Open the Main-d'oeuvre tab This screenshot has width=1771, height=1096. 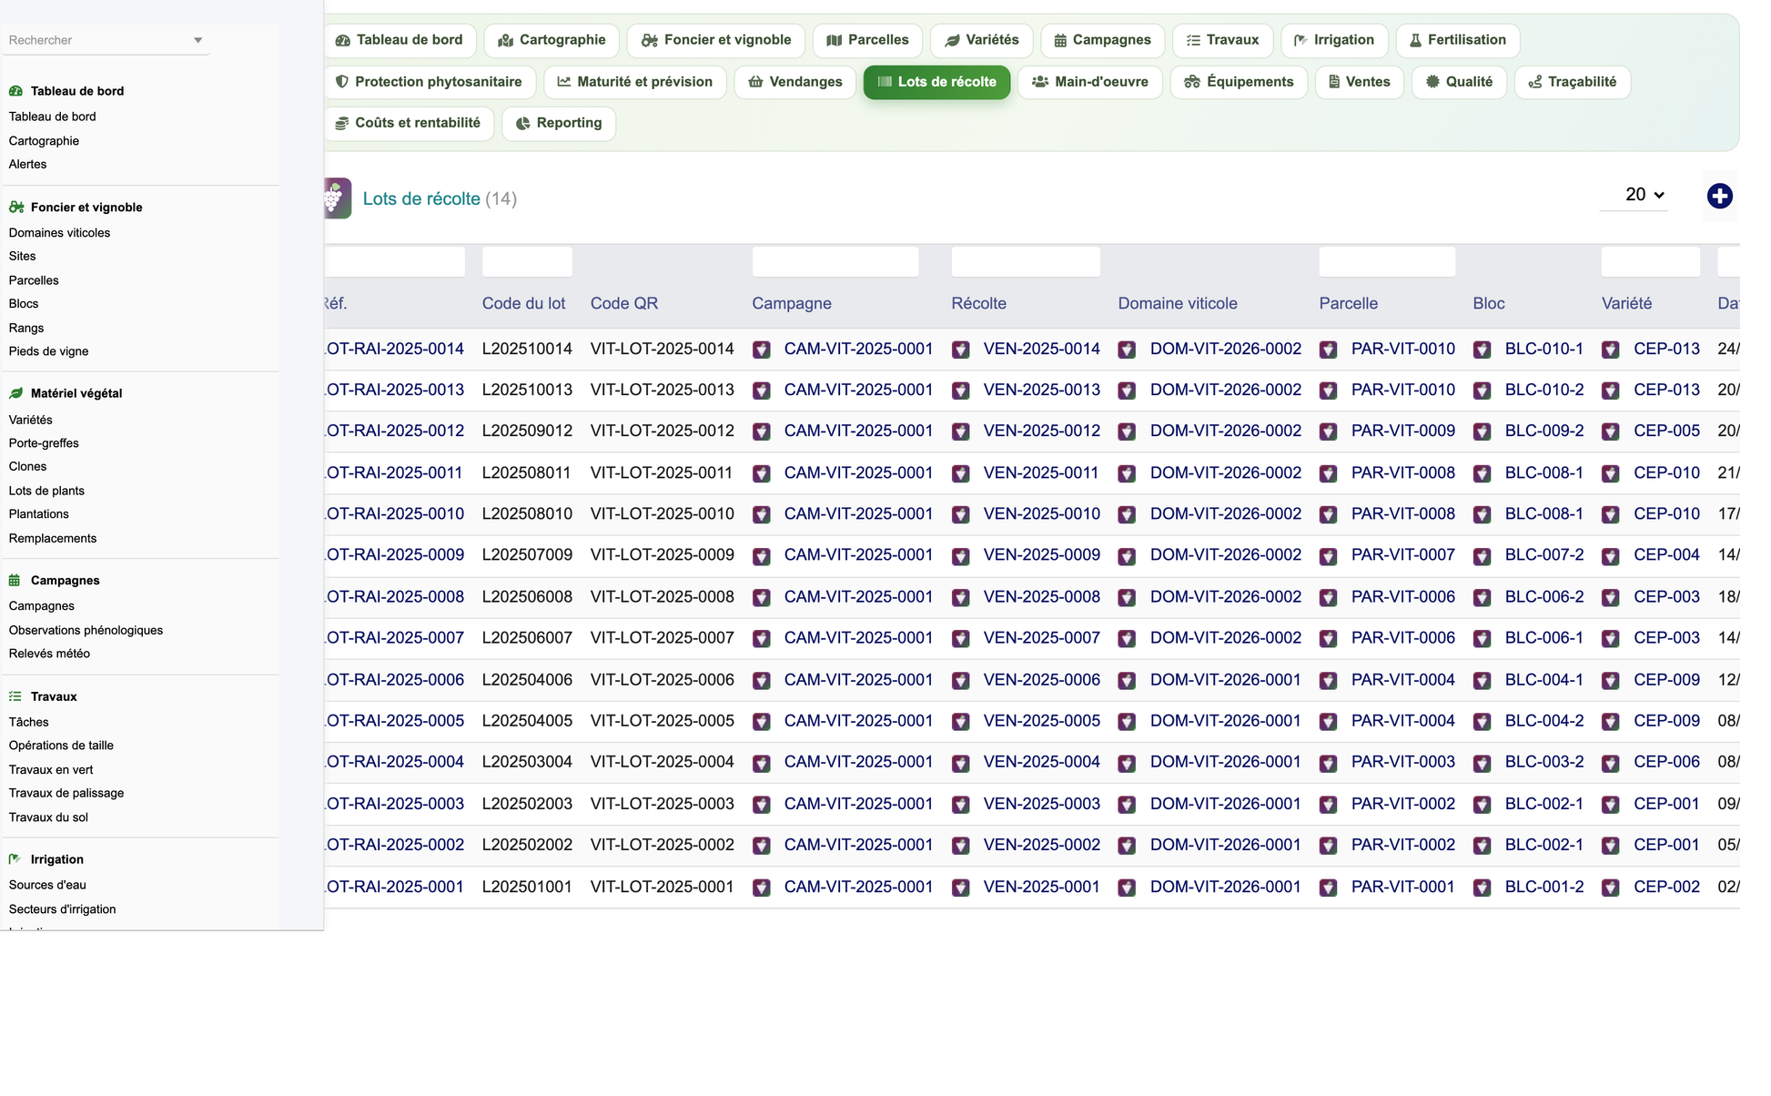pos(1090,82)
